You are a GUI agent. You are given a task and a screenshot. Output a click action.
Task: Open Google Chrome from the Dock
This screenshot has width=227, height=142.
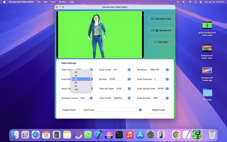click(176, 135)
